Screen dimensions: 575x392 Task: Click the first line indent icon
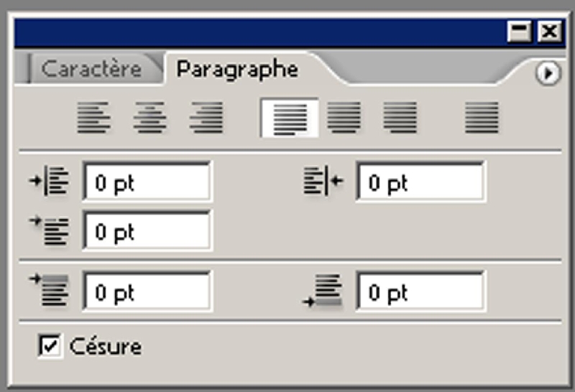tap(49, 230)
